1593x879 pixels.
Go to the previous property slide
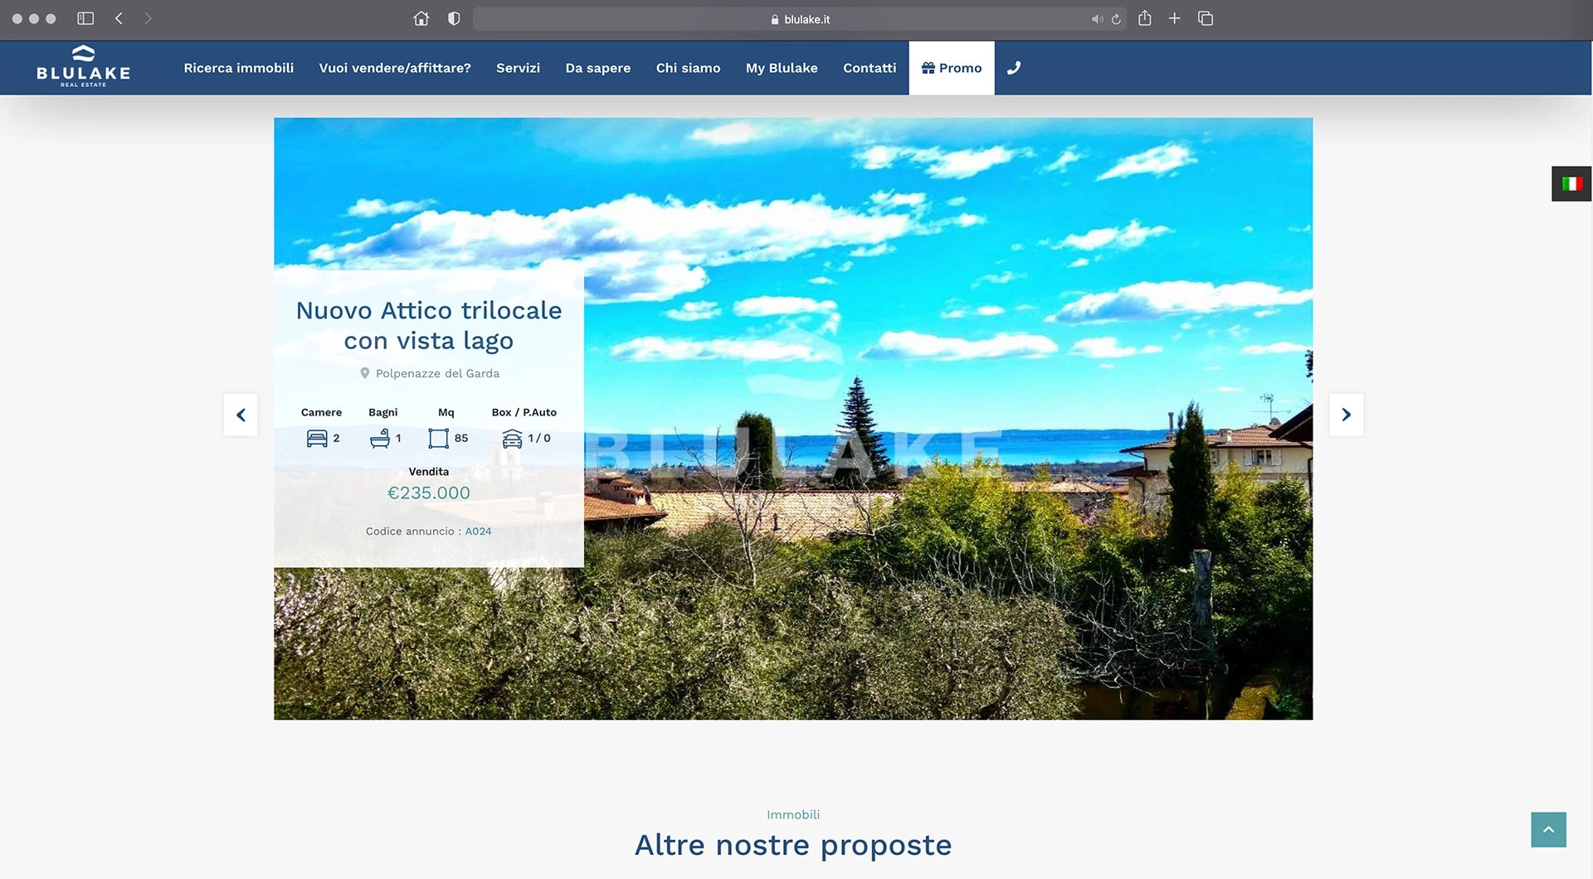click(x=241, y=415)
